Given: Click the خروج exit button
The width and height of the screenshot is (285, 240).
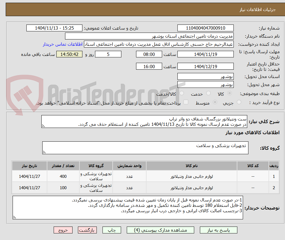Looking at the screenshot, I should click(63, 230).
